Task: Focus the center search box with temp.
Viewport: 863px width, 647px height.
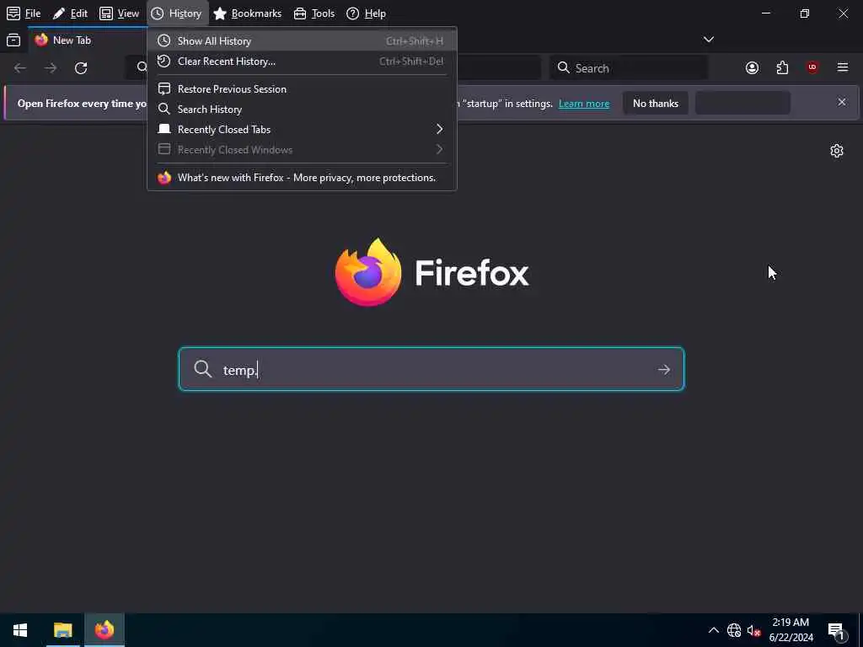Action: point(431,369)
